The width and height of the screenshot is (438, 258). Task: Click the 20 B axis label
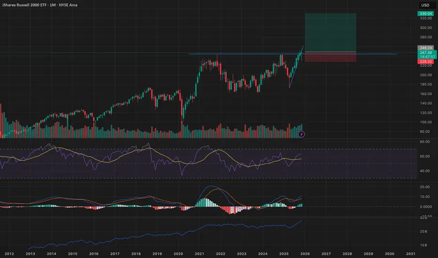(423, 231)
